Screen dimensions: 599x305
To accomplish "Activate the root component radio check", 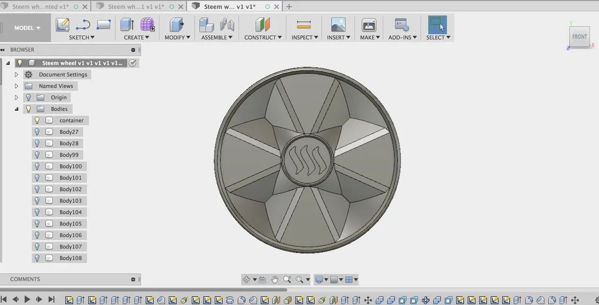I will pos(133,63).
